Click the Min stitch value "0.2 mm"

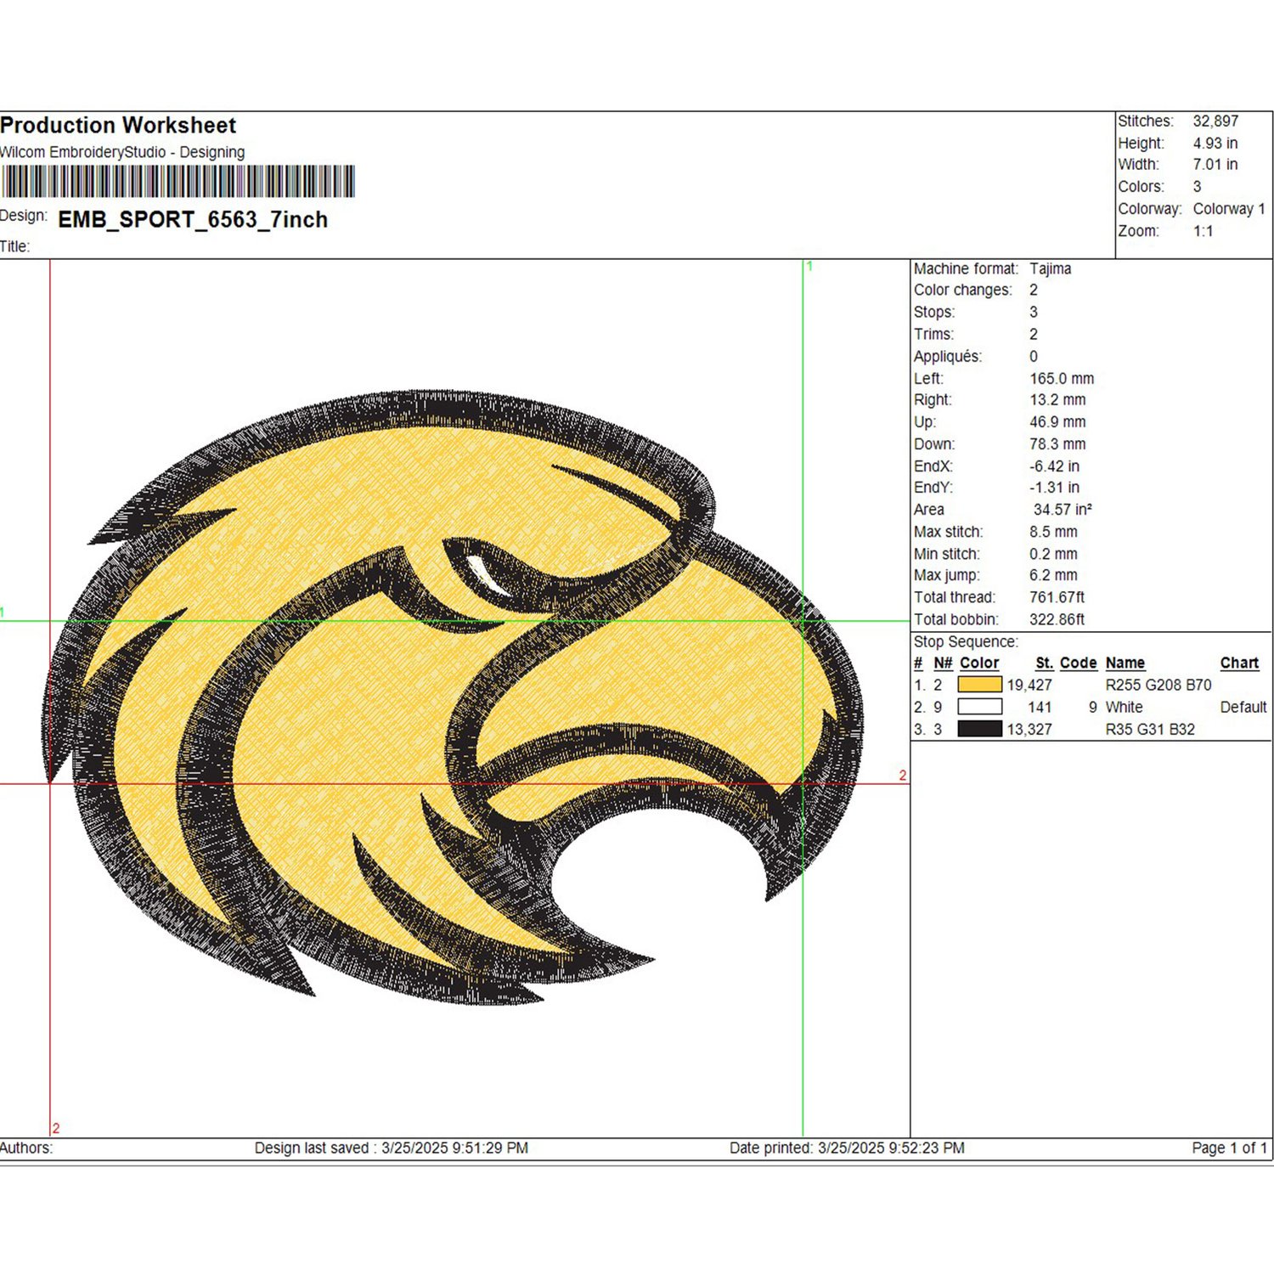pos(1053,554)
